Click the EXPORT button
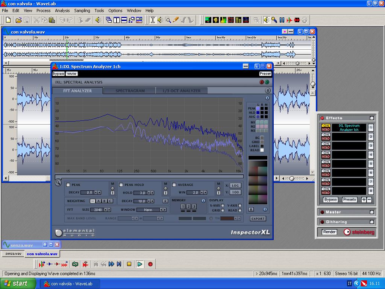 pos(258,219)
